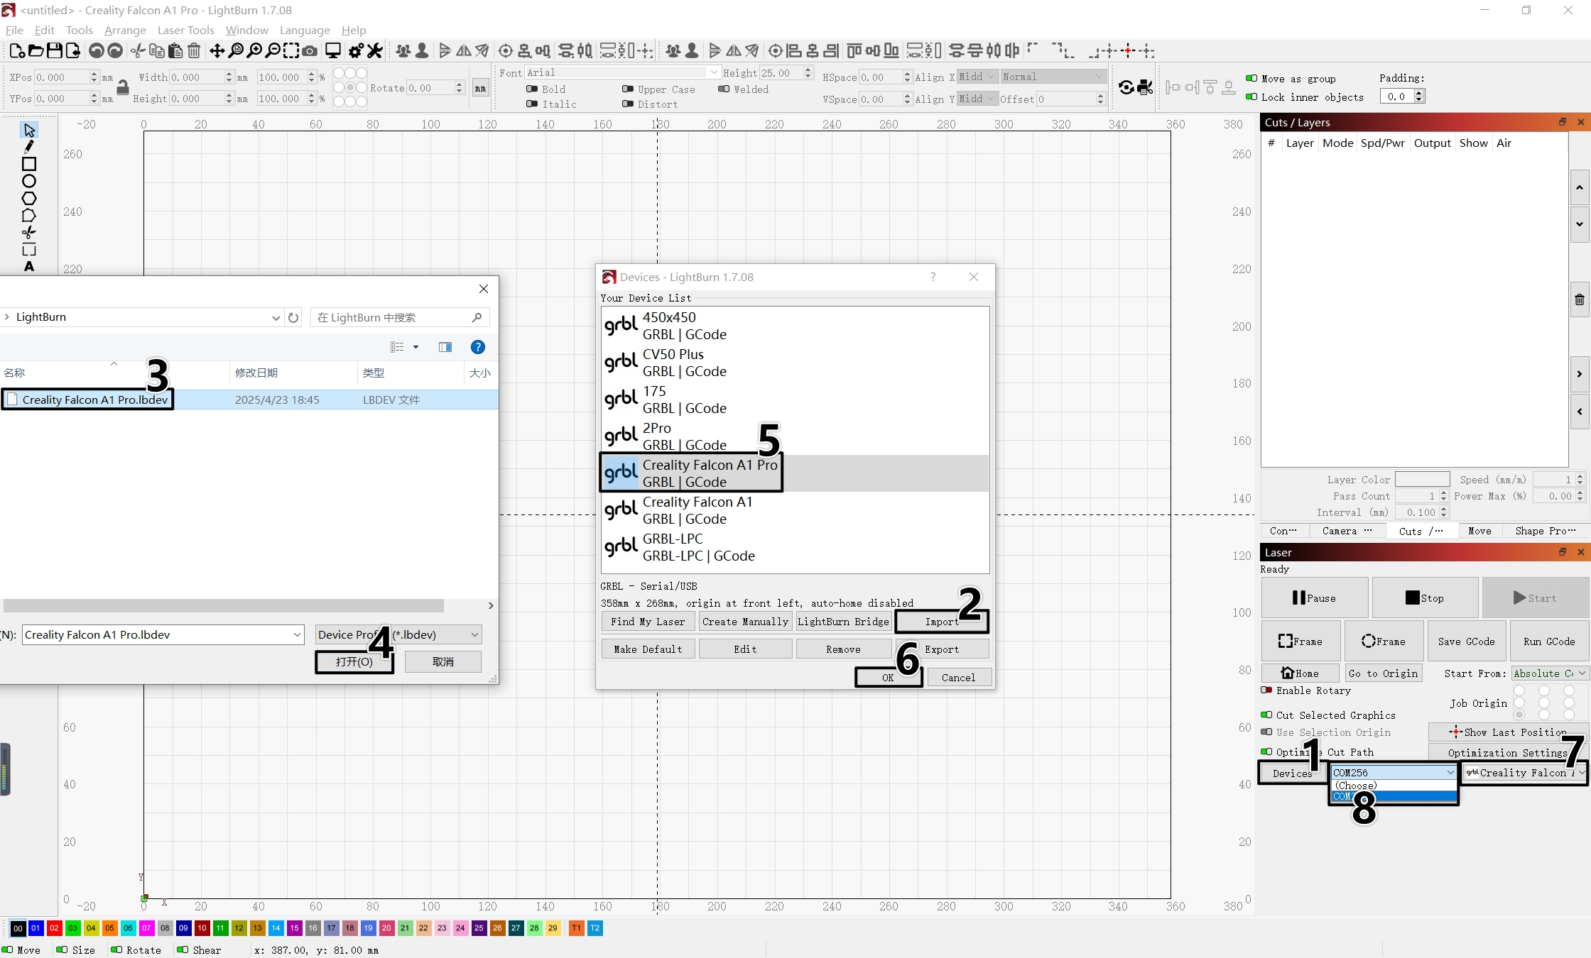The image size is (1591, 958).
Task: Click the trash icon beside Cuts panel
Action: tap(1579, 299)
